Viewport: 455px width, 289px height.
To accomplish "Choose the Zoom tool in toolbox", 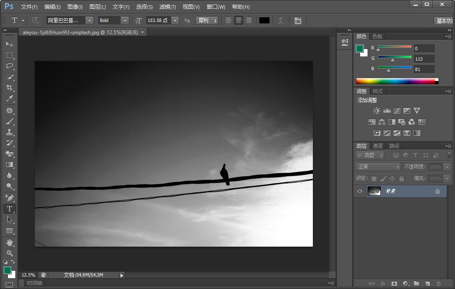I will [x=10, y=253].
